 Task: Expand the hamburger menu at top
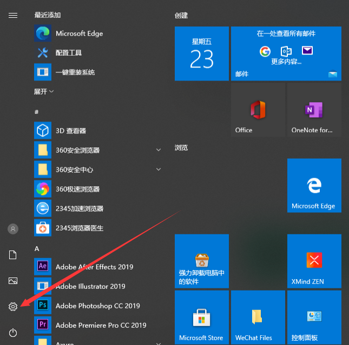(x=13, y=15)
